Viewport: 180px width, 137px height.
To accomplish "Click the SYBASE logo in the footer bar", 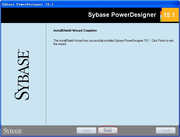I will point(13,131).
